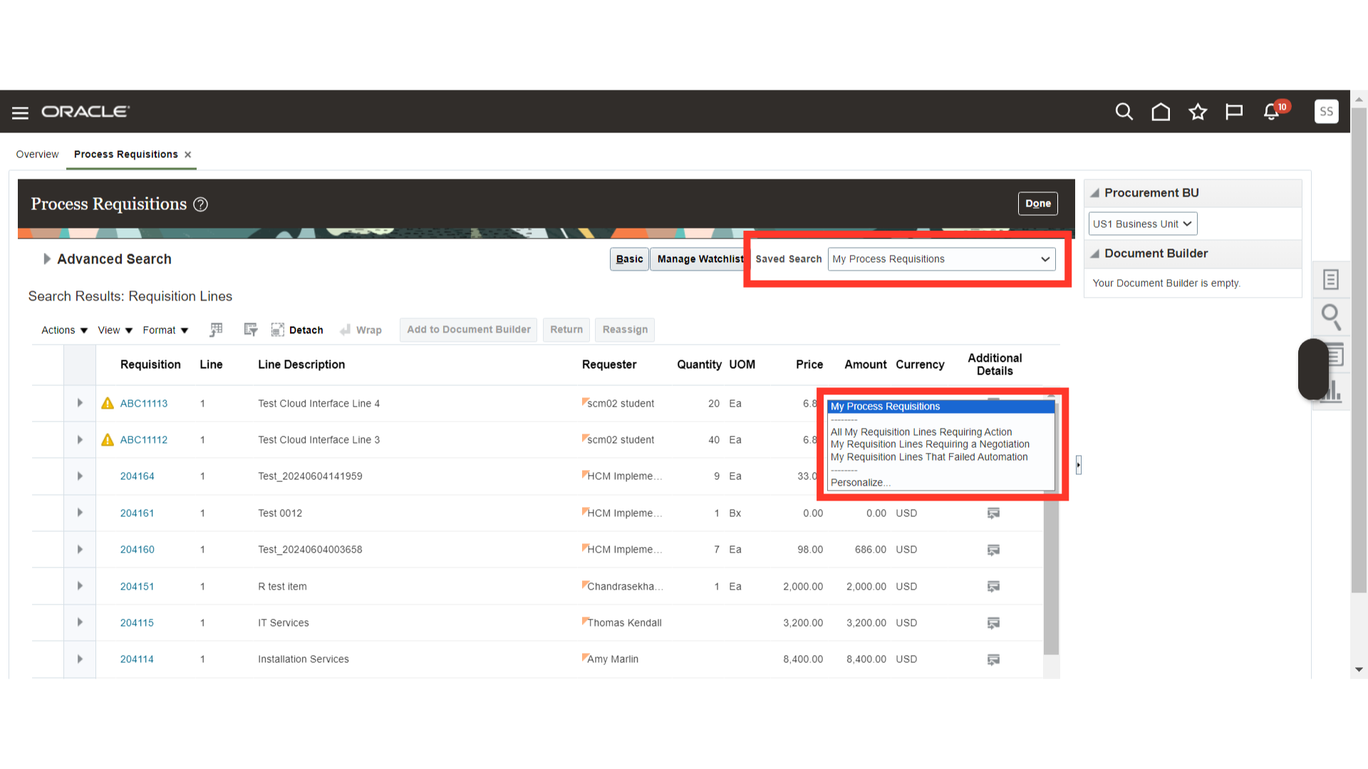Viewport: 1368px width, 769px height.
Task: Choose All My Requisition Lines Requiring Action
Action: point(921,431)
